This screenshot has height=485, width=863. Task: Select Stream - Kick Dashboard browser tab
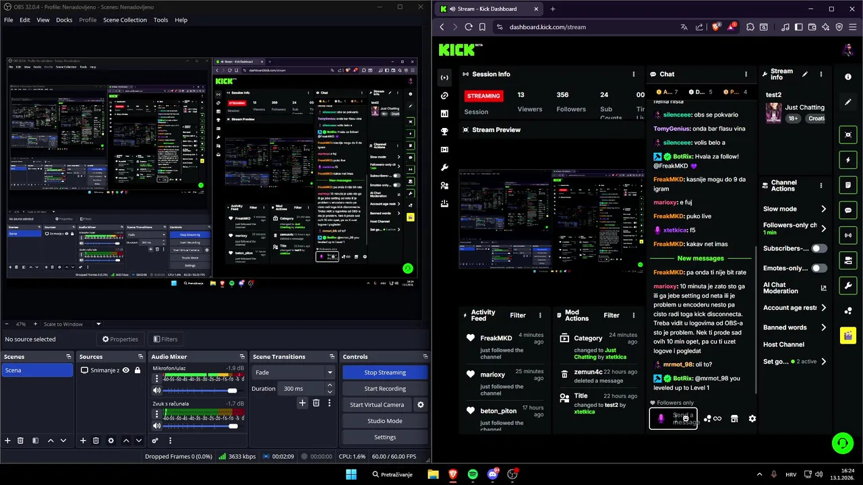[489, 9]
